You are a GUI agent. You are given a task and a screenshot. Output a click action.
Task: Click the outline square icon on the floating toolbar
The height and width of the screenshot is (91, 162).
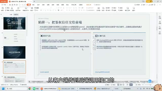pyautogui.click(x=93, y=48)
